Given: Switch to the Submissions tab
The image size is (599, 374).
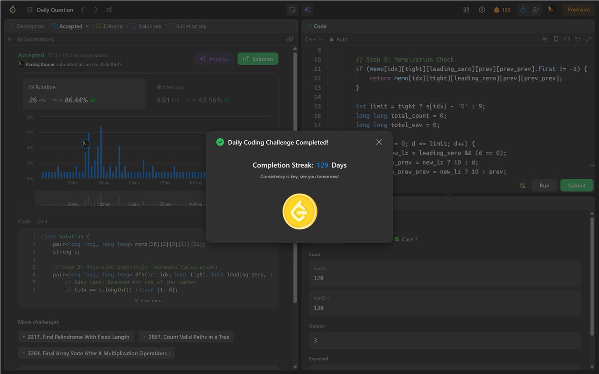Looking at the screenshot, I should tap(187, 26).
